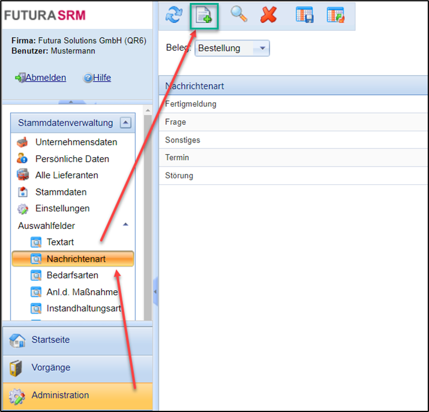429x412 pixels.
Task: Click the reset table layout icon
Action: click(x=335, y=16)
